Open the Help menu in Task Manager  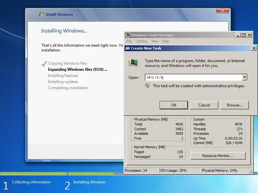tap(166, 41)
